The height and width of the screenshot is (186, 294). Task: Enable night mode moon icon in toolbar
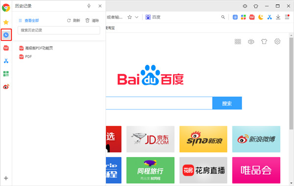click(x=261, y=17)
